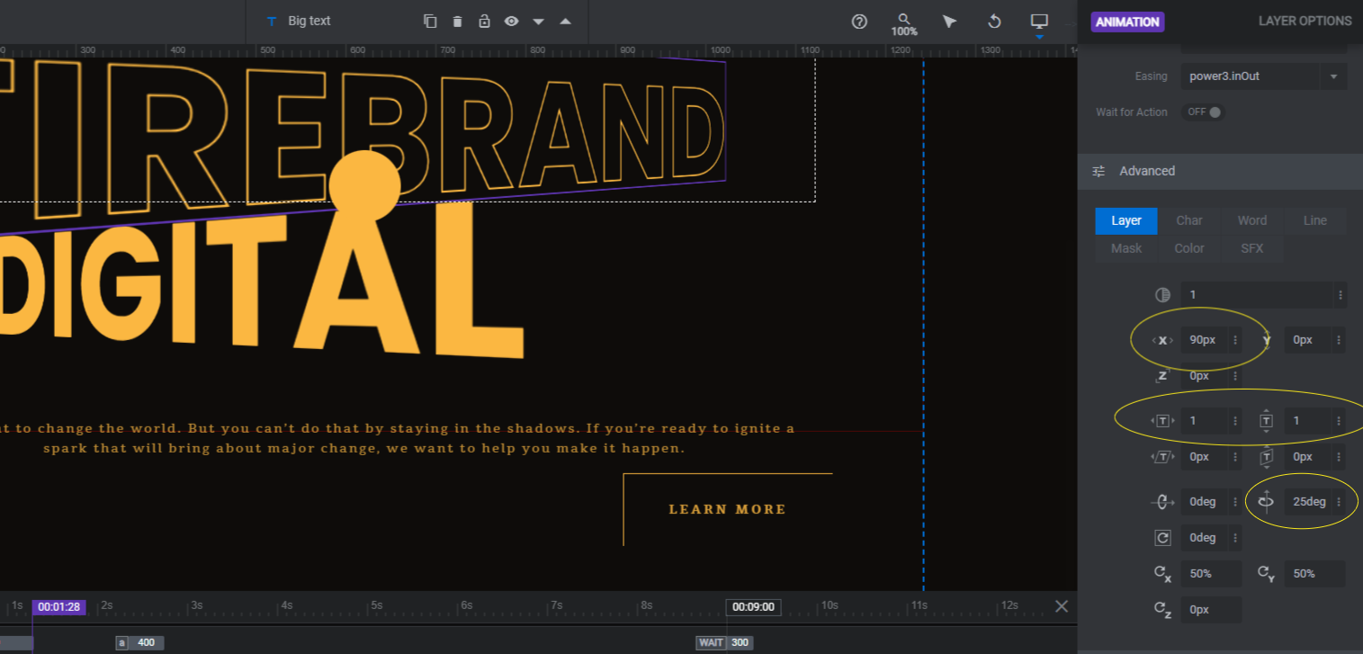Screen dimensions: 1363x654
Task: Select the Line animation tab
Action: pos(1315,220)
